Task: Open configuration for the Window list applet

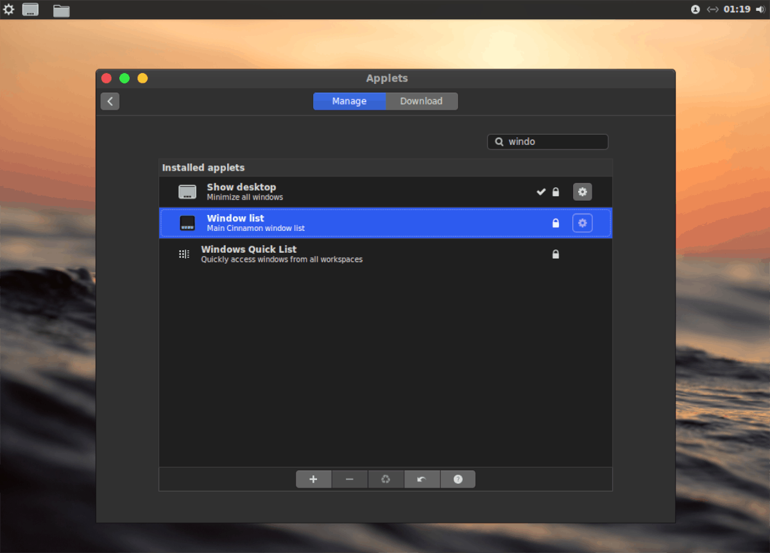Action: pyautogui.click(x=582, y=223)
